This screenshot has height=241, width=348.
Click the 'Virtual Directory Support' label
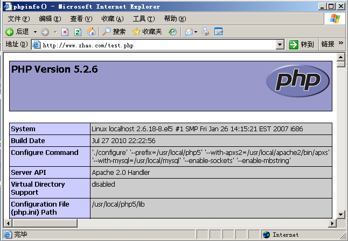(38, 188)
